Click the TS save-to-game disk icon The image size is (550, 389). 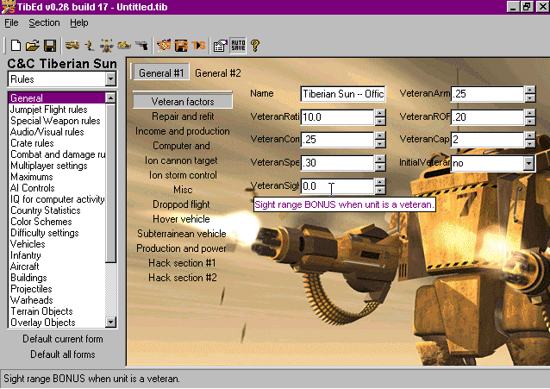[181, 46]
